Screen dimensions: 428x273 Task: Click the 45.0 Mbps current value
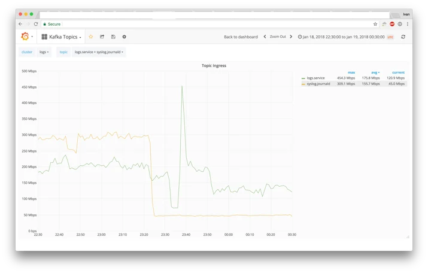click(x=396, y=84)
